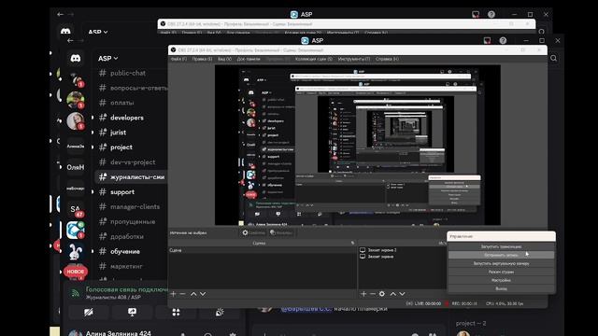The image size is (598, 336).
Task: Open the help icon in the front ASP window
Action: click(503, 40)
